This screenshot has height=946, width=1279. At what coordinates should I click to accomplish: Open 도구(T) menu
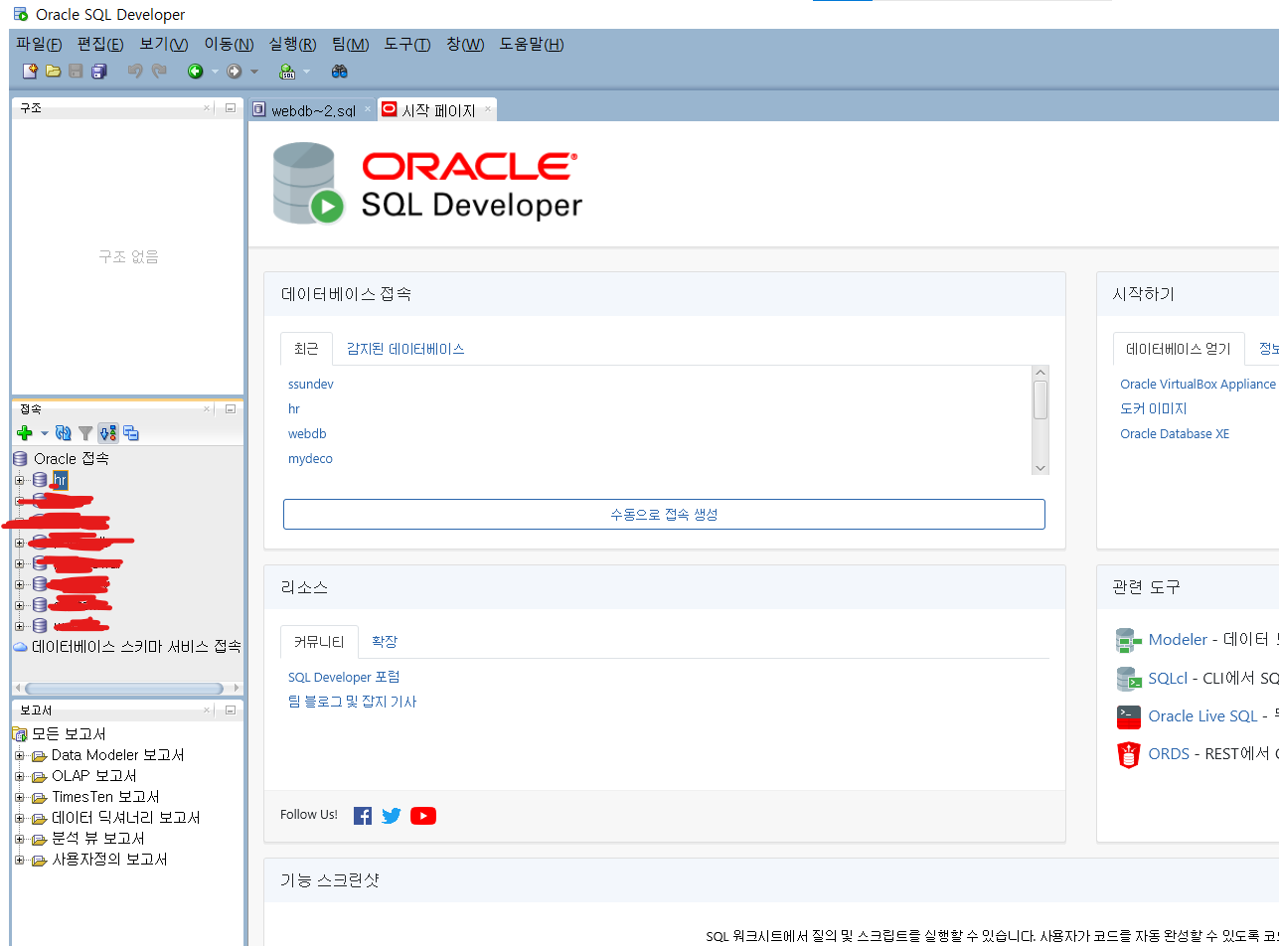[x=407, y=44]
